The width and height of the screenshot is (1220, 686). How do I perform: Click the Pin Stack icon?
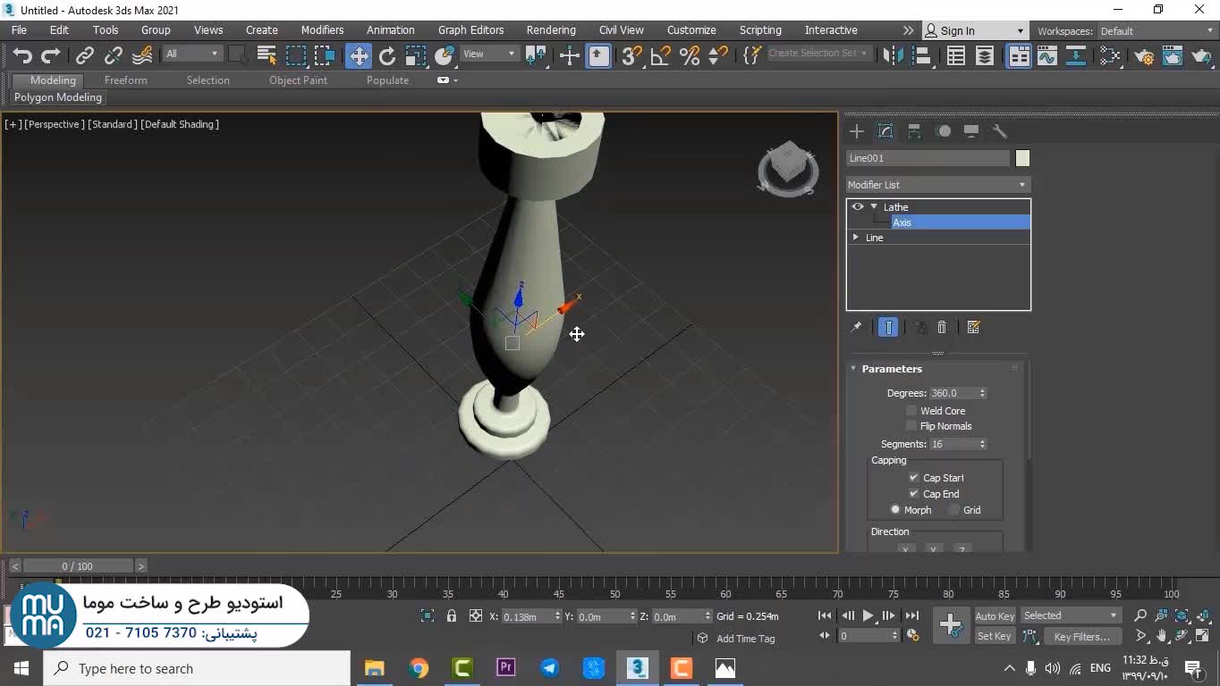(x=856, y=328)
